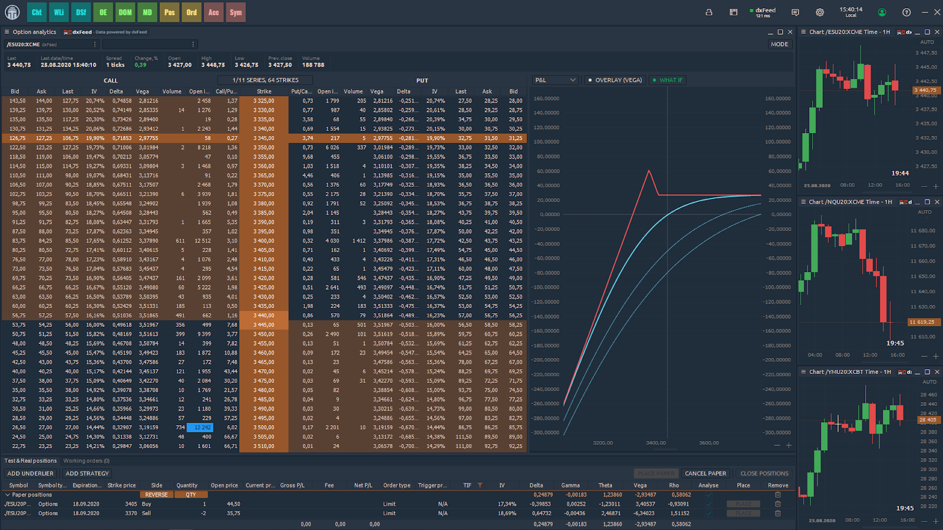The height and width of the screenshot is (530, 943).
Task: Toggle AUTO scale on ESU20 chart
Action: pos(926,42)
